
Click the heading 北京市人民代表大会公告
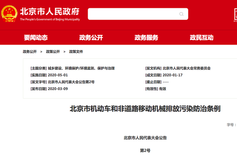click(x=145, y=138)
